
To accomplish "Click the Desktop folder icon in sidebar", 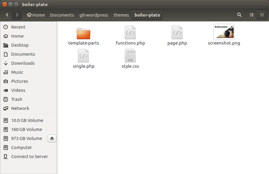I will pyautogui.click(x=6, y=45).
